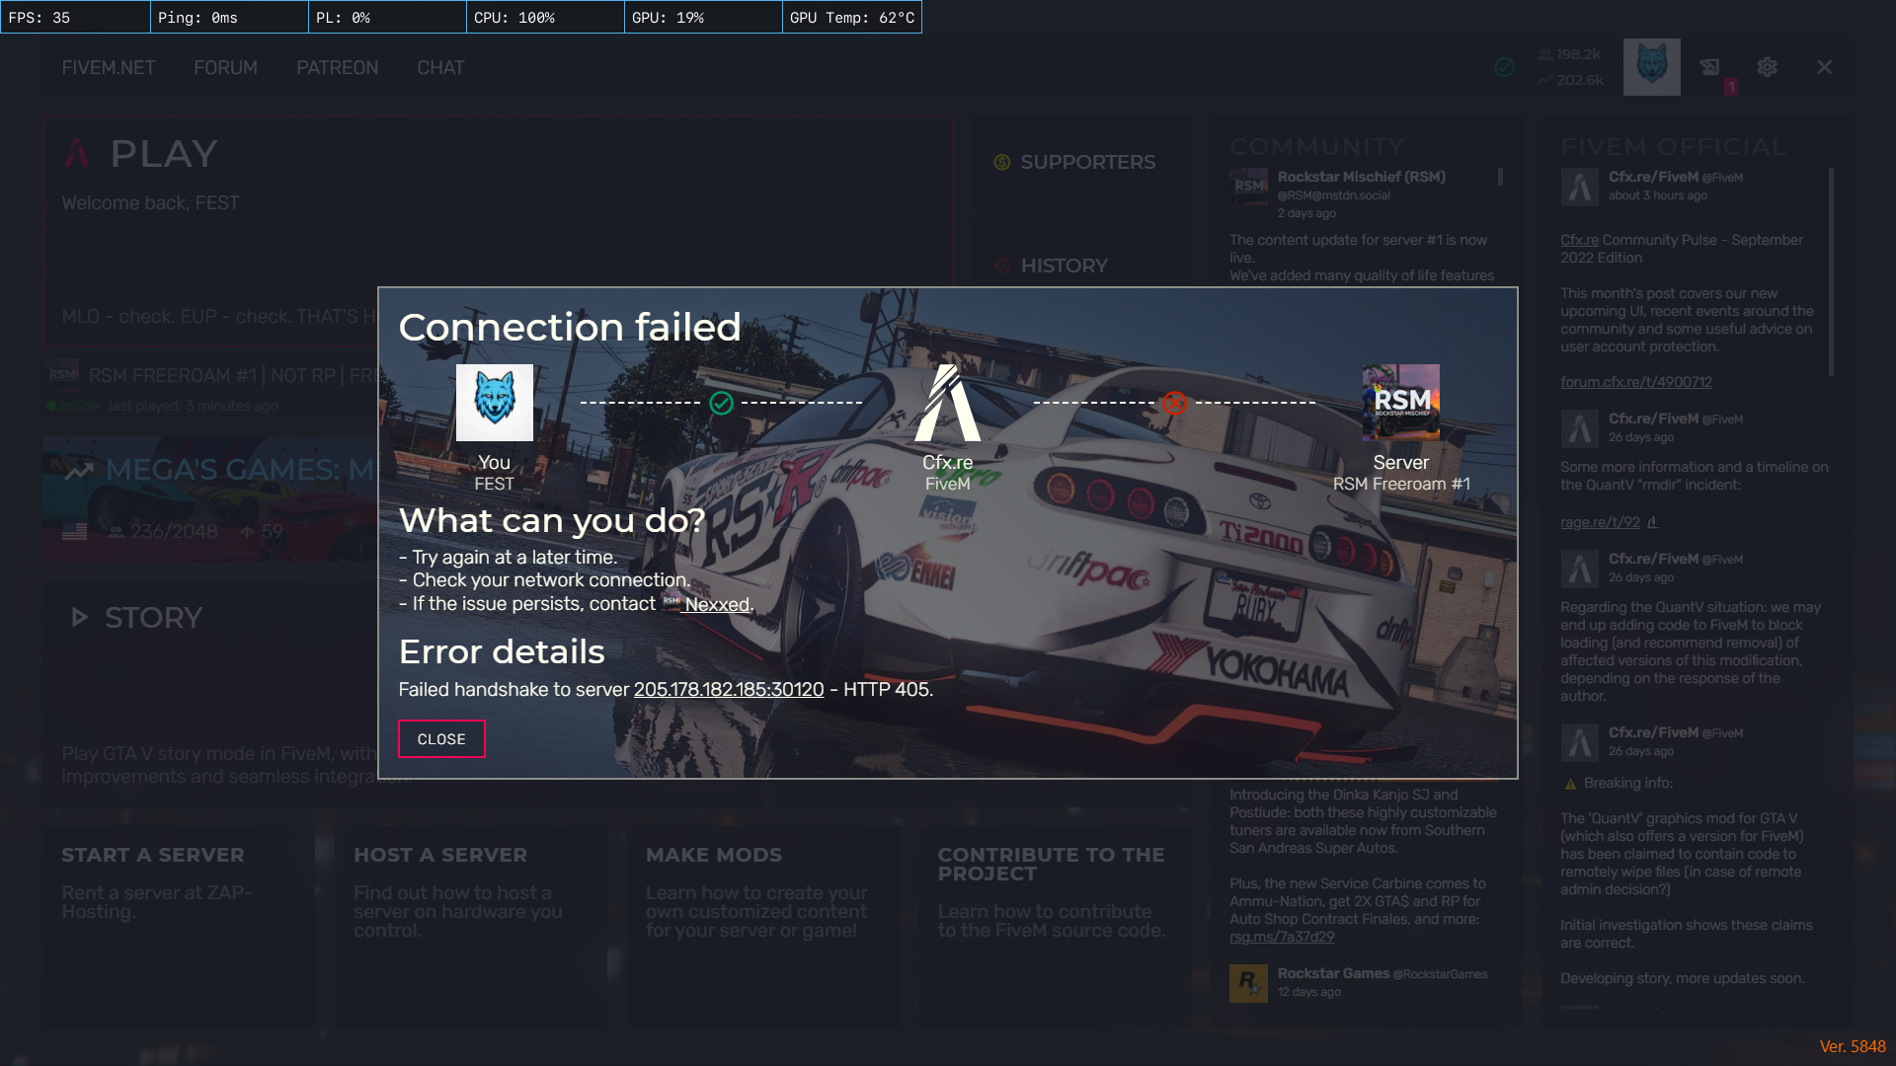The height and width of the screenshot is (1066, 1896).
Task: Open your wolf profile avatar
Action: (1650, 66)
